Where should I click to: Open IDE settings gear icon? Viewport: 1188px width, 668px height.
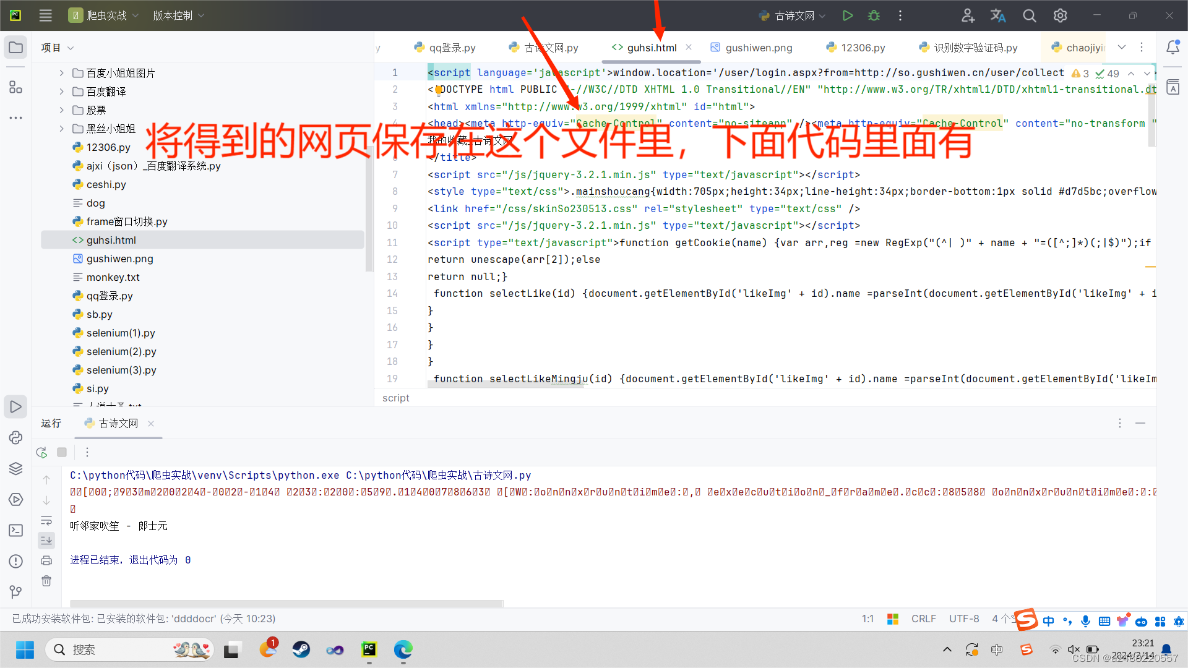coord(1060,15)
